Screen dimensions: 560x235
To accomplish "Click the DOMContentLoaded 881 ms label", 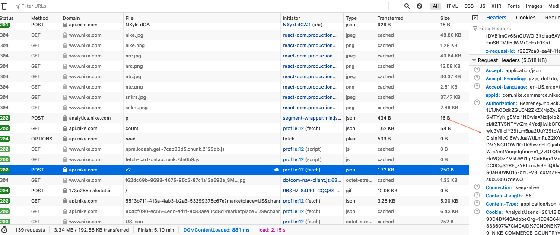I will pyautogui.click(x=216, y=230).
